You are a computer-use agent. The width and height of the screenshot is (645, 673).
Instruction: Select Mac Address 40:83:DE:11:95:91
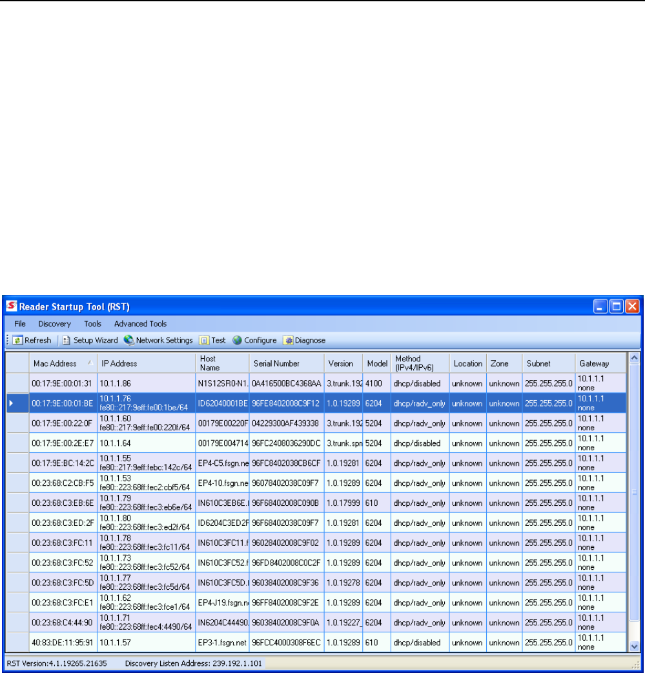62,643
